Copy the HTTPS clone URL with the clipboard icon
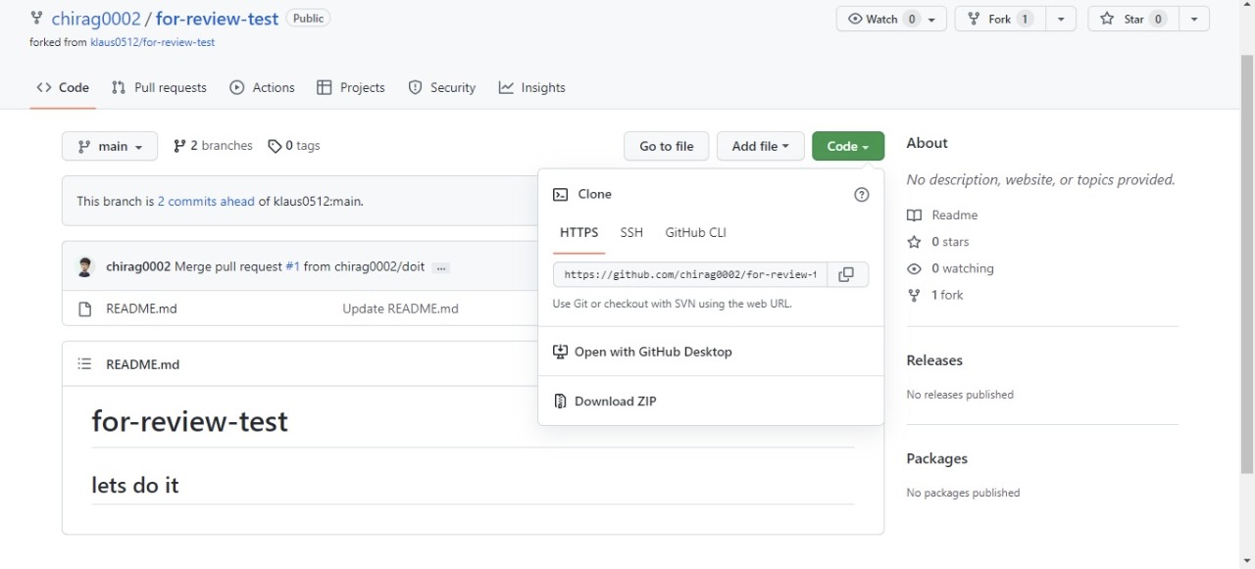Viewport: 1255px width, 569px height. pyautogui.click(x=847, y=275)
